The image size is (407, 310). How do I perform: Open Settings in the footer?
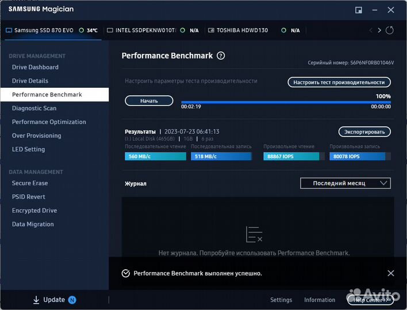[281, 300]
